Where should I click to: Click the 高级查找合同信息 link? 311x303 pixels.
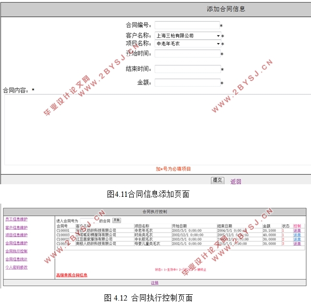pos(72,275)
